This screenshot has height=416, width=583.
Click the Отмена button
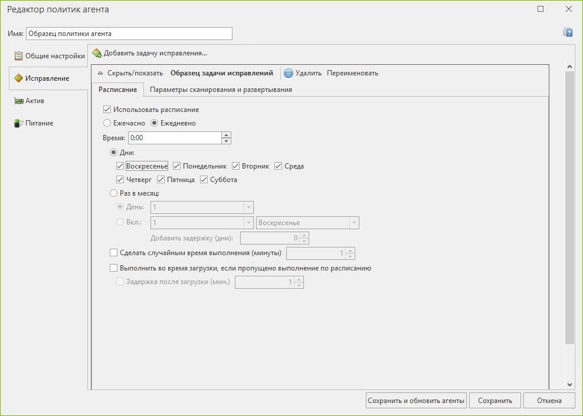point(549,401)
